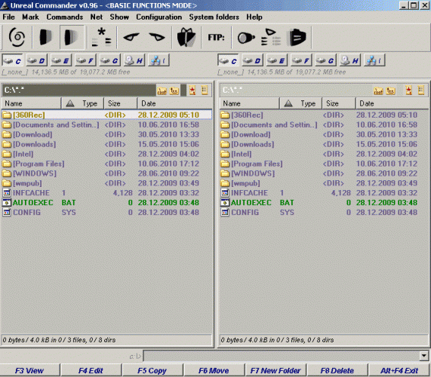Click the gift box pack toolbar icon
The height and width of the screenshot is (377, 431).
[x=186, y=37]
